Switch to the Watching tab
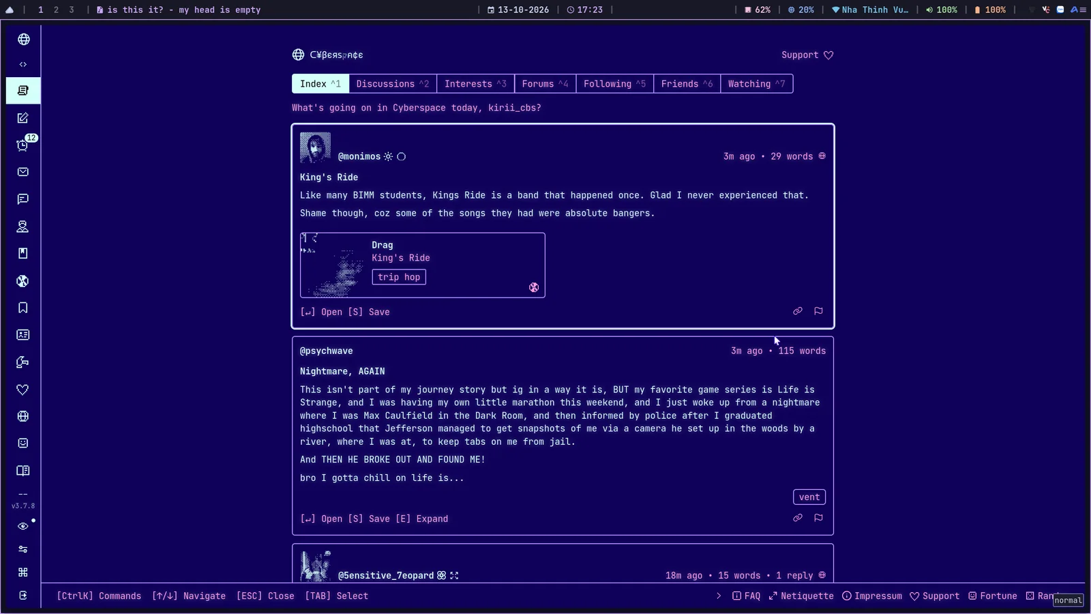The height and width of the screenshot is (614, 1091). point(756,83)
